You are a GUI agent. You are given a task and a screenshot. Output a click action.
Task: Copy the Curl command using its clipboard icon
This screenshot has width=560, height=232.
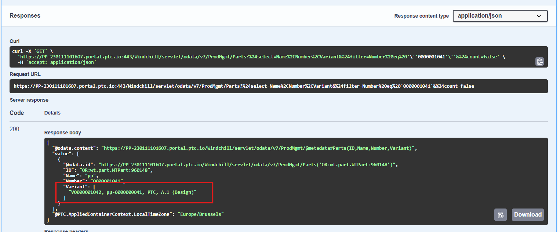pyautogui.click(x=539, y=61)
